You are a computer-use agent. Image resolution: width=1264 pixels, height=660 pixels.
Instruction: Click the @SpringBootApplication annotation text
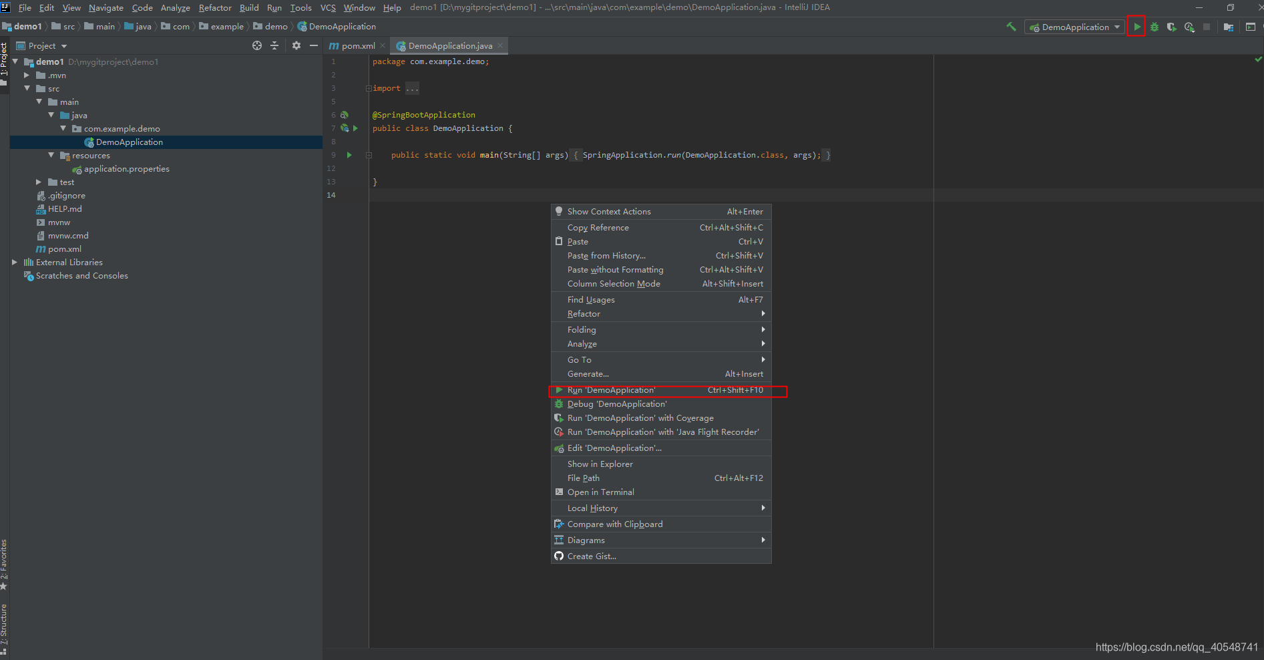point(424,115)
